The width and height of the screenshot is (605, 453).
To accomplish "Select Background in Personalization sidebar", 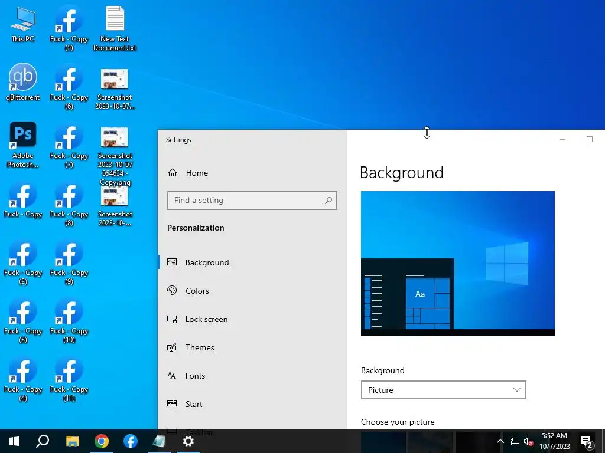I will pyautogui.click(x=252, y=262).
